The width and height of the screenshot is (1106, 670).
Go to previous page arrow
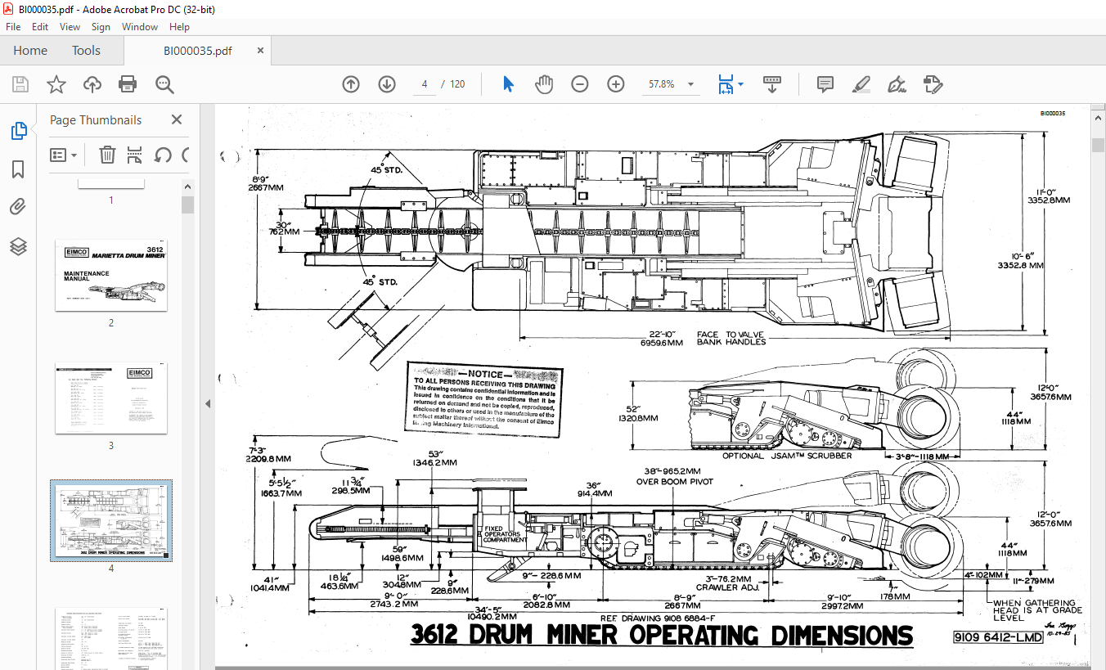(351, 84)
